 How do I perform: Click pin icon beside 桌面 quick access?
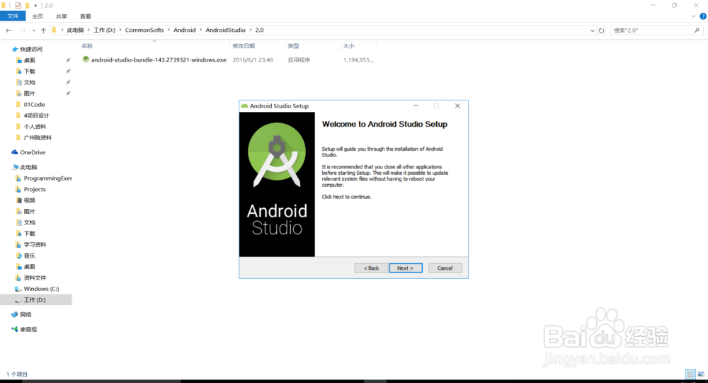point(68,60)
